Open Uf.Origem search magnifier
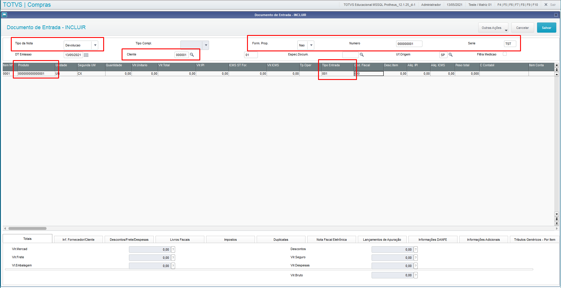561x288 pixels. pos(450,55)
